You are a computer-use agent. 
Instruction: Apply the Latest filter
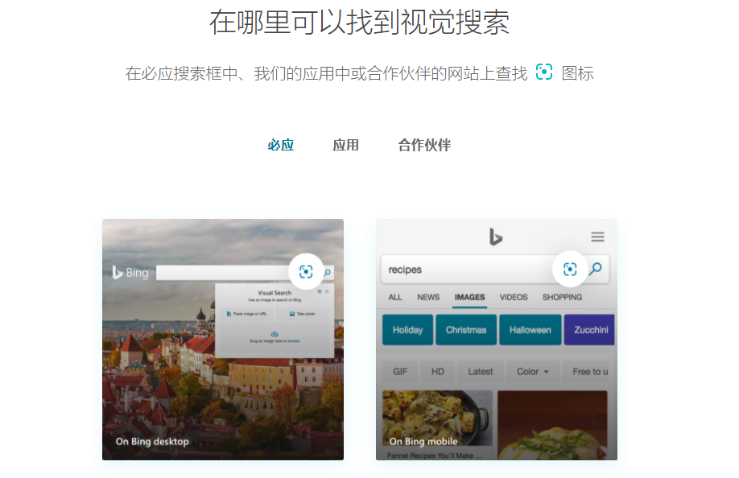(481, 372)
